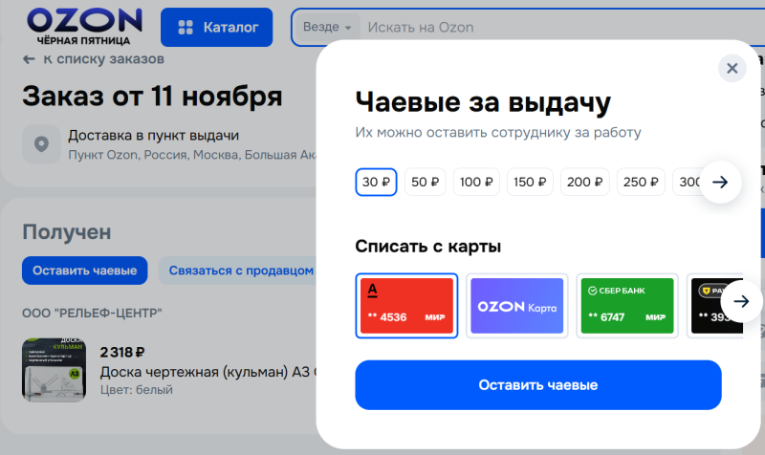Open the Каталог menu button
Screen dimensions: 765x455
click(217, 28)
